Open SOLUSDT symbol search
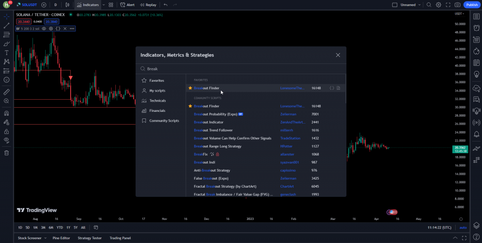482x243 pixels. point(27,5)
